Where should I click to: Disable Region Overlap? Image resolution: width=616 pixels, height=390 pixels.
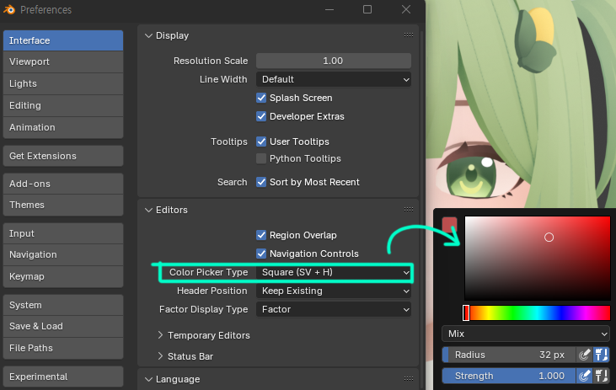(x=261, y=235)
